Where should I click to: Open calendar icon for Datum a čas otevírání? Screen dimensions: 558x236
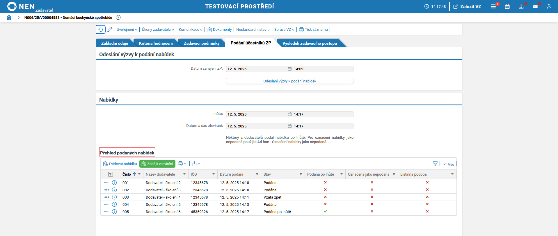tap(290, 126)
